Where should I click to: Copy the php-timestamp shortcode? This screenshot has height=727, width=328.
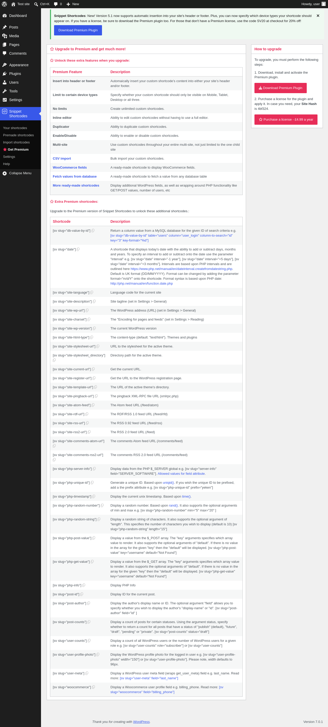(x=94, y=496)
